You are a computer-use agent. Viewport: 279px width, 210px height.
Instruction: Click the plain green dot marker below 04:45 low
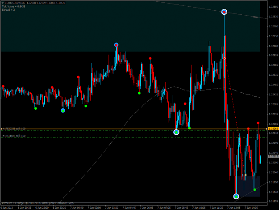(x=139, y=93)
